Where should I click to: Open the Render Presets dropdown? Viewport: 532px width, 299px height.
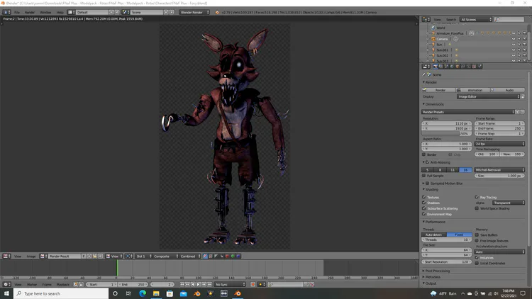coord(468,112)
